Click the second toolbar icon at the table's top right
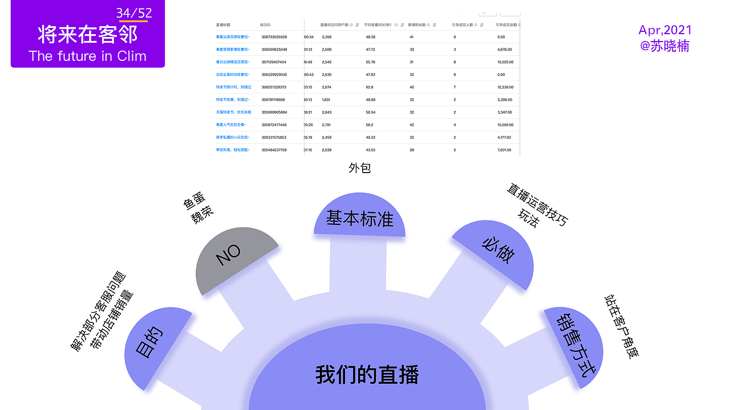The image size is (730, 410). coord(510,14)
